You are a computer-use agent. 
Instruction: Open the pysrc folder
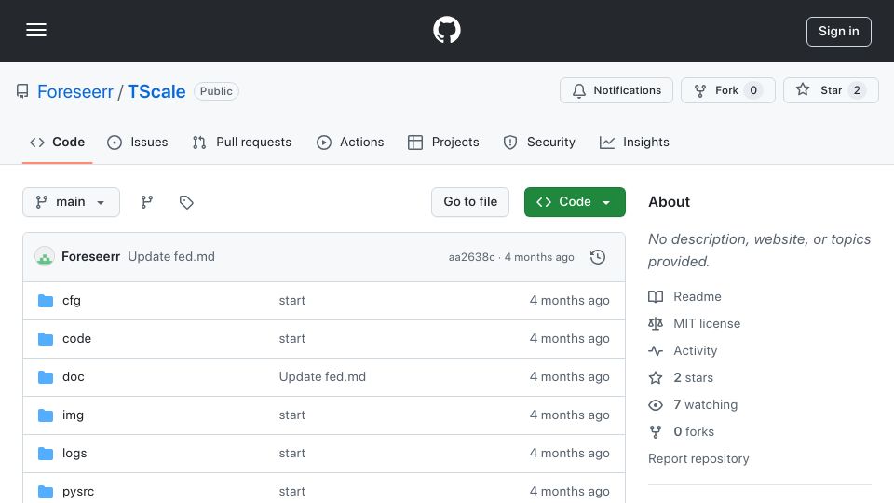click(x=78, y=492)
